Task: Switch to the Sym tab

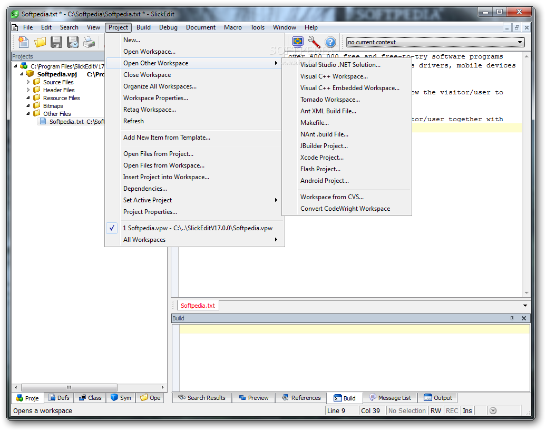Action: [121, 398]
